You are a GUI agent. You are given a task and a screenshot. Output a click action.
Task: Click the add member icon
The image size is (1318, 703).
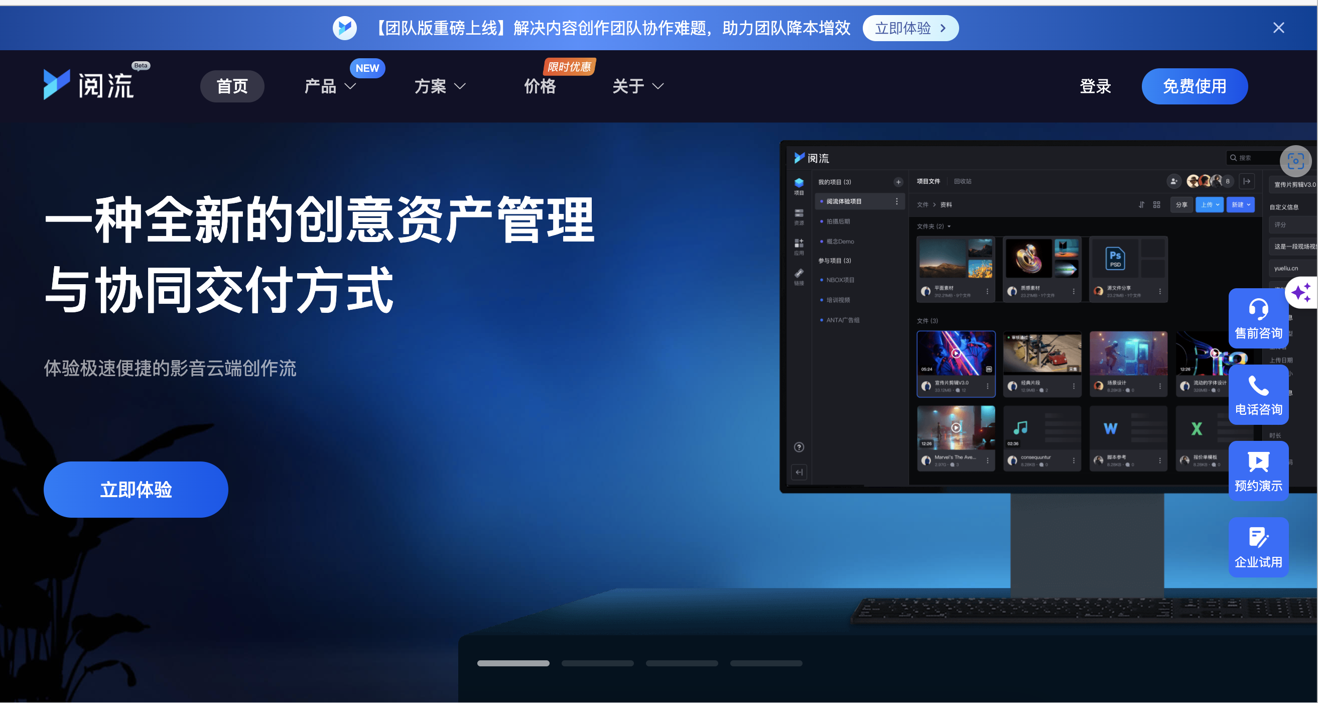[x=1174, y=181]
